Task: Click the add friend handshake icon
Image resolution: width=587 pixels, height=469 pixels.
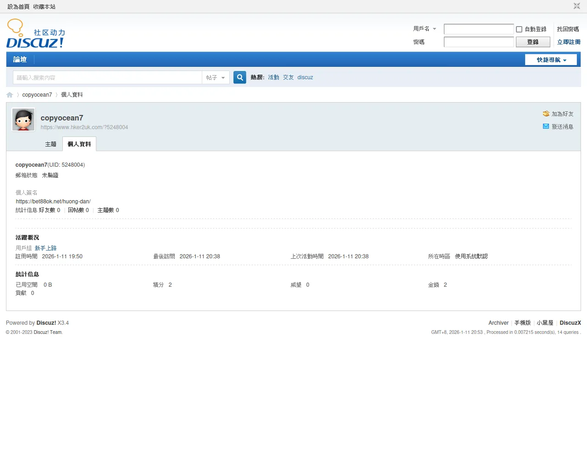Action: point(546,114)
